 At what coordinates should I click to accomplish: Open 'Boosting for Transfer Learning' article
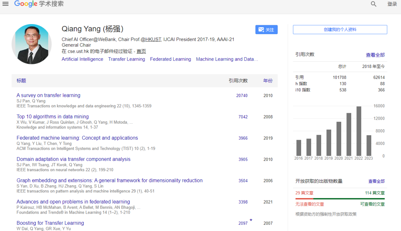pos(50,223)
